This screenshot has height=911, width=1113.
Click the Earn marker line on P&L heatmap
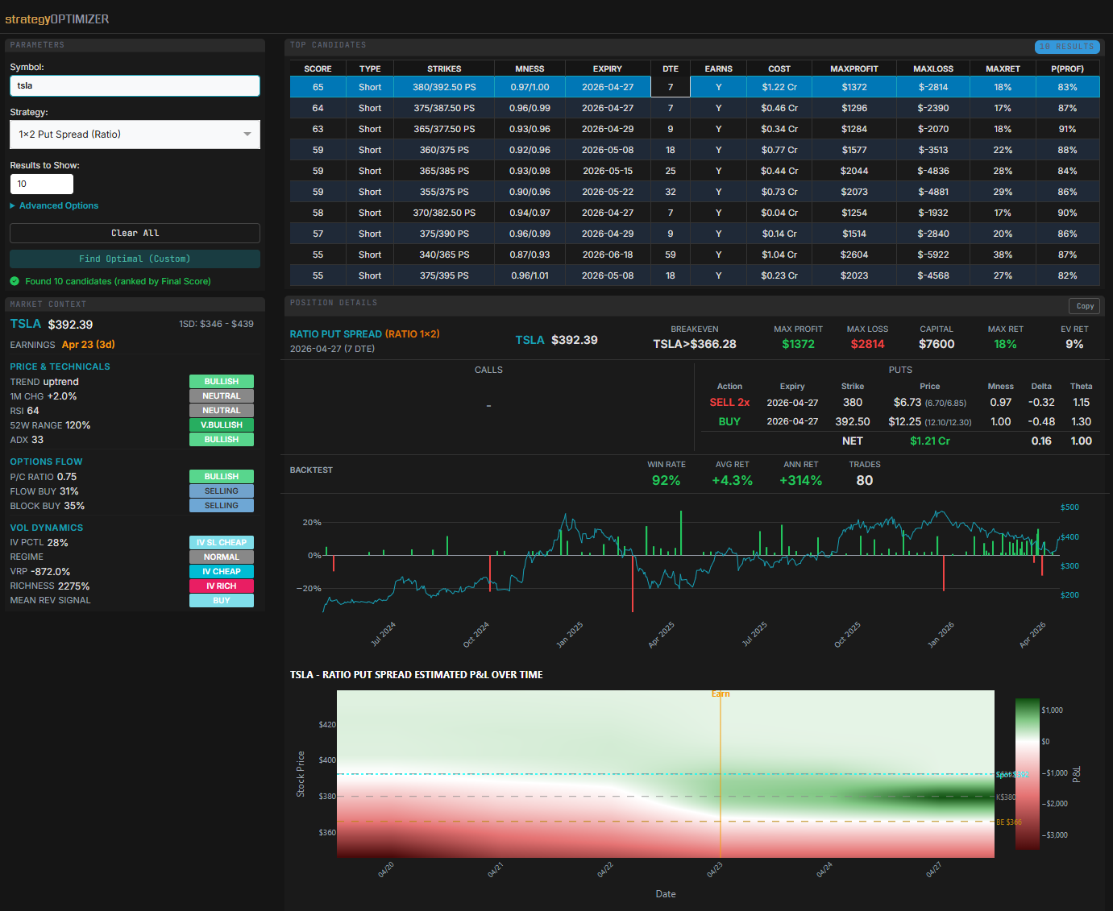pos(721,774)
